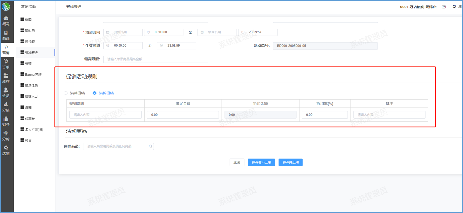Click the mail envelope icon in header
The height and width of the screenshot is (213, 463).
click(x=444, y=7)
